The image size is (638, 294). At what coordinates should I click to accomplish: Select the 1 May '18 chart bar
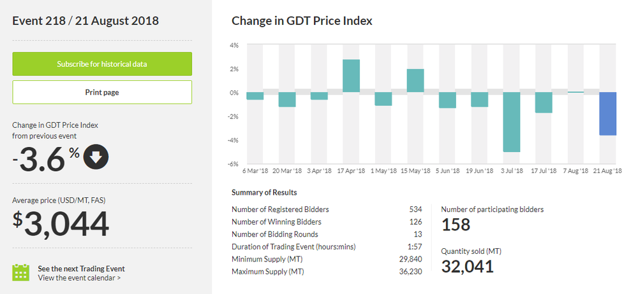(x=383, y=99)
